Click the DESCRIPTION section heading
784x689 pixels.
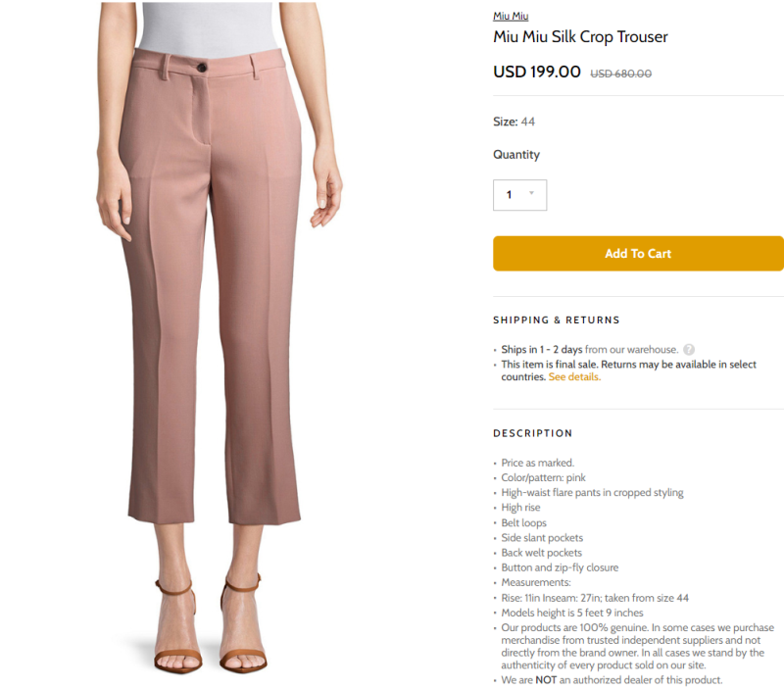tap(532, 433)
